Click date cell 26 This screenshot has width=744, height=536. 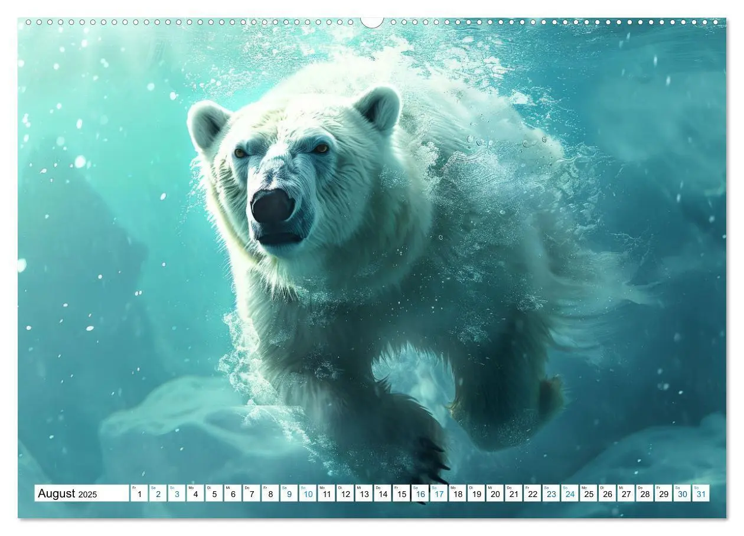608,493
